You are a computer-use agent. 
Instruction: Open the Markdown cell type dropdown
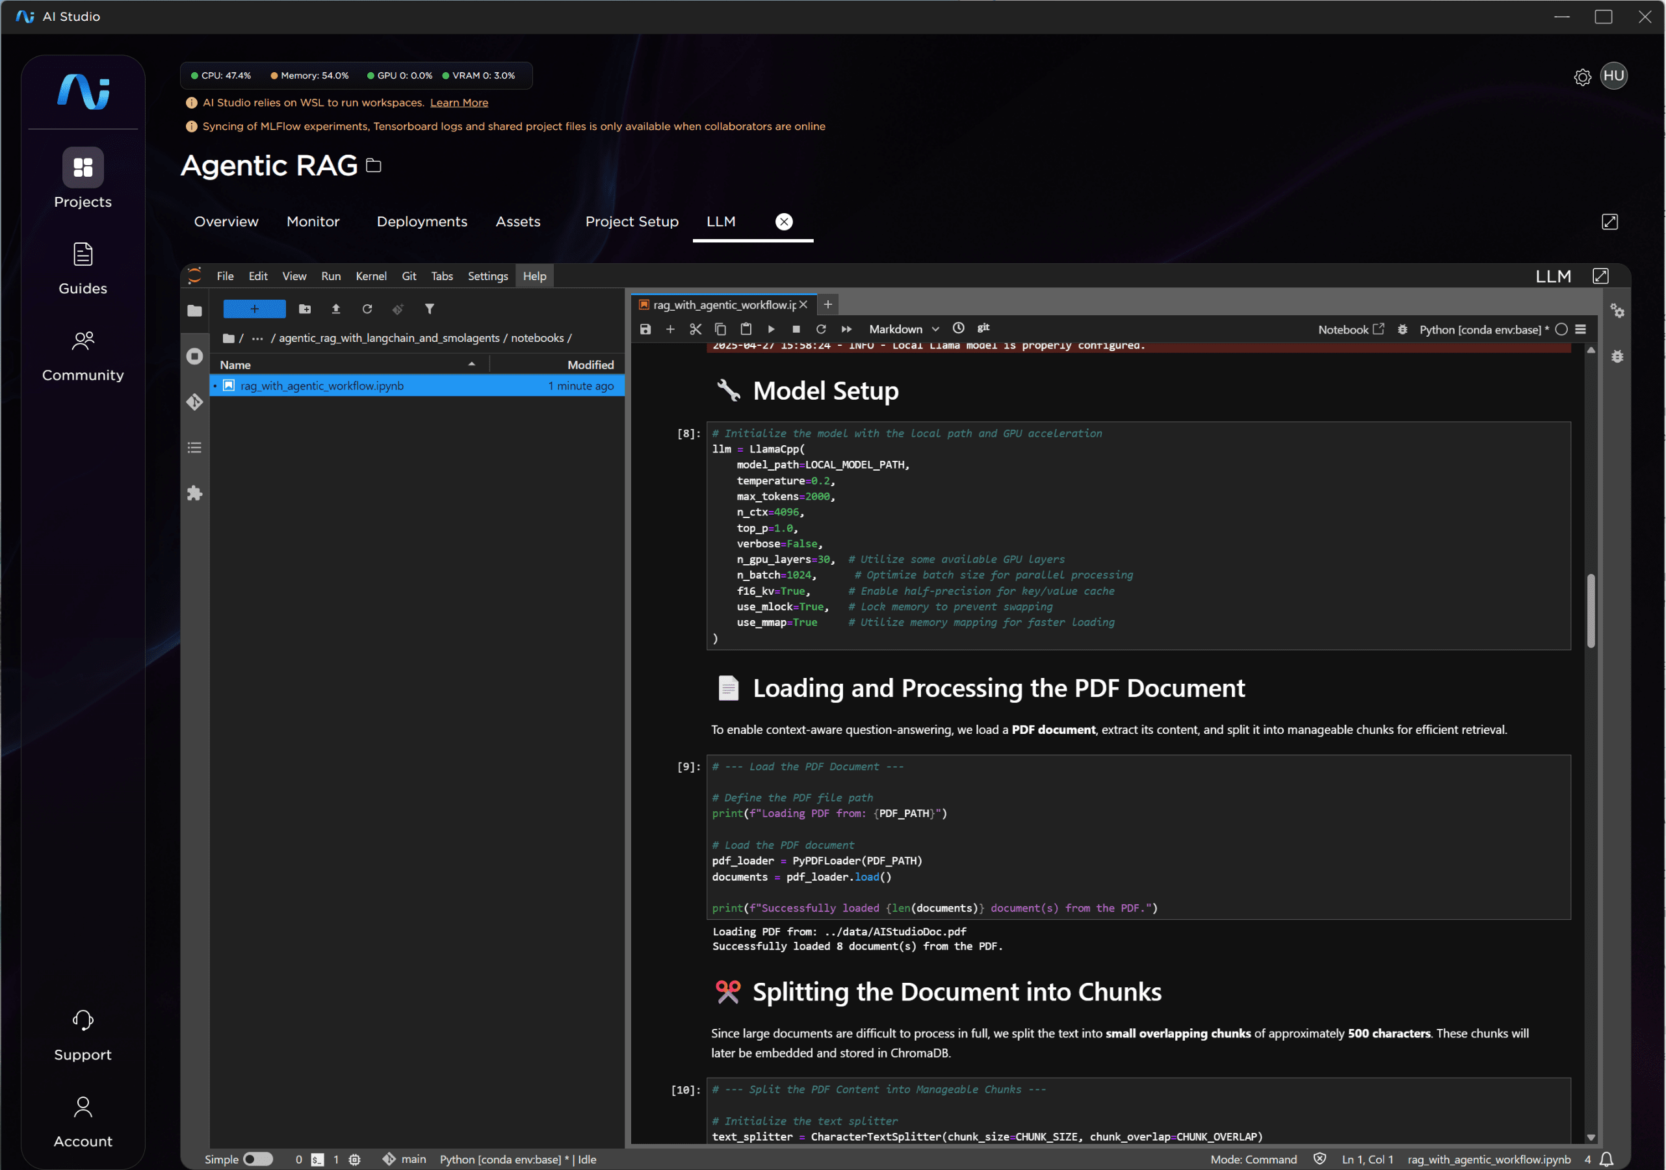(x=904, y=330)
